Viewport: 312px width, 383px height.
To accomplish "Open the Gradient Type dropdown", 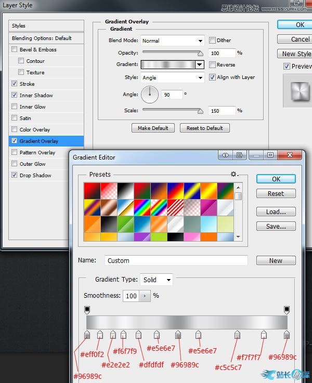I will [157, 280].
